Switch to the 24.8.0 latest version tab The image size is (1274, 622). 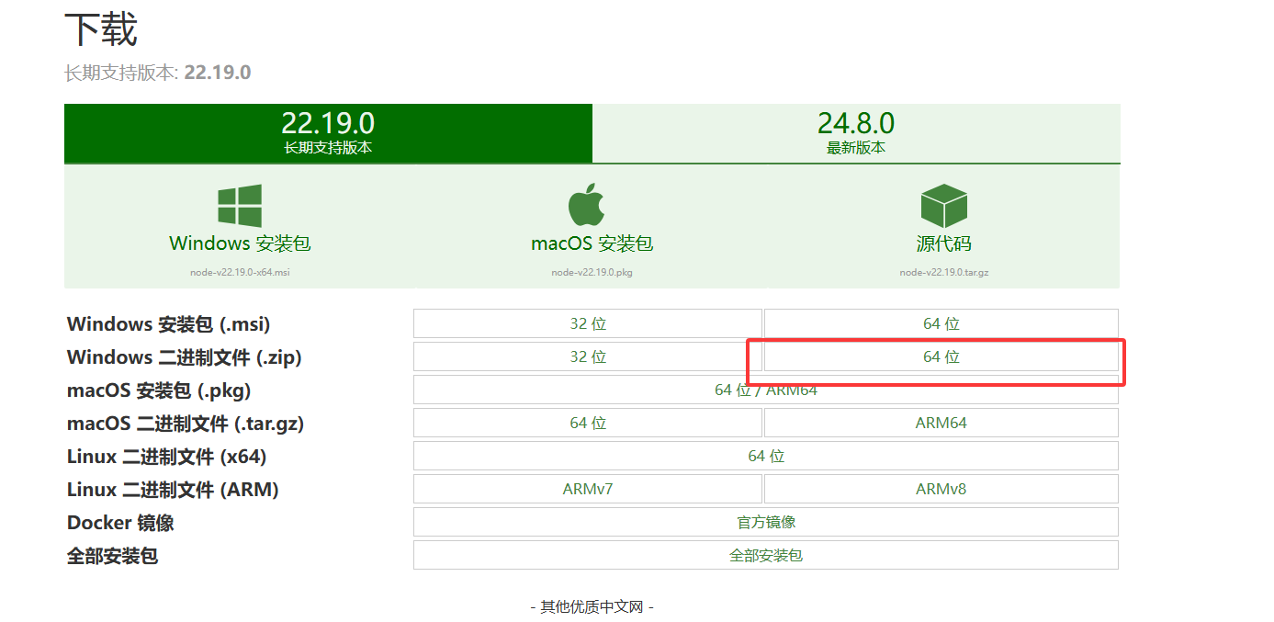[855, 133]
